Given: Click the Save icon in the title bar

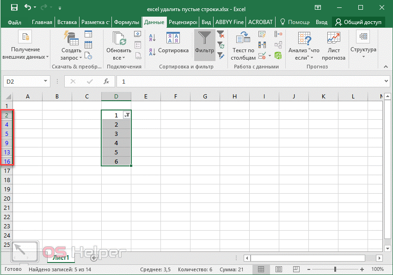Looking at the screenshot, I should [x=14, y=8].
